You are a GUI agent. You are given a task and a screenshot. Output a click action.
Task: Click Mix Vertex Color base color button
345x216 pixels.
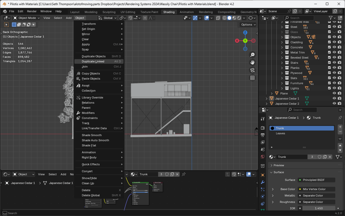(317, 189)
